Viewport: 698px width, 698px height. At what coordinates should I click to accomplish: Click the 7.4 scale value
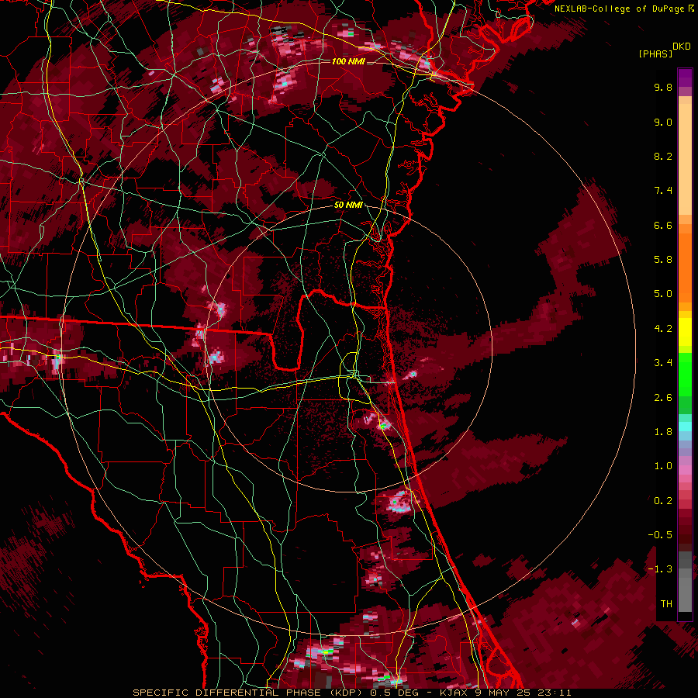click(663, 191)
